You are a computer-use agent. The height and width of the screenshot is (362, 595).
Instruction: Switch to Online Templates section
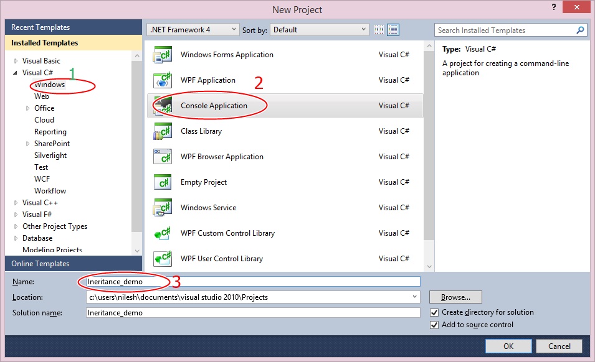pyautogui.click(x=40, y=263)
